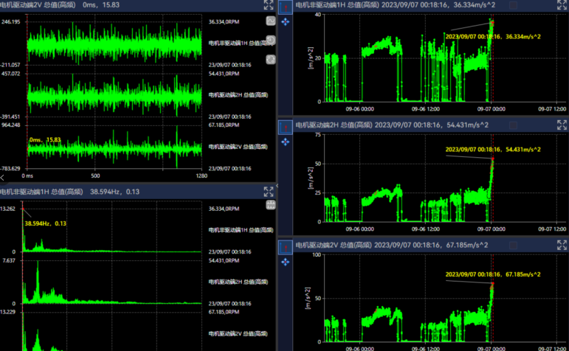Click the red alarm marker icon beside 电机非驱动端1H trend
This screenshot has width=569, height=351.
[x=286, y=7]
